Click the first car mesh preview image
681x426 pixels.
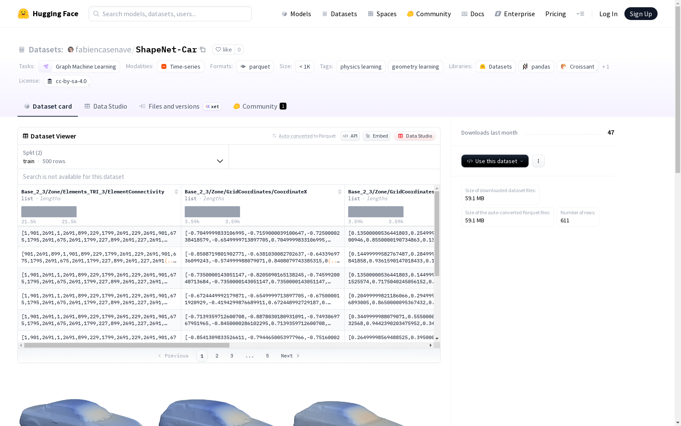click(x=81, y=412)
